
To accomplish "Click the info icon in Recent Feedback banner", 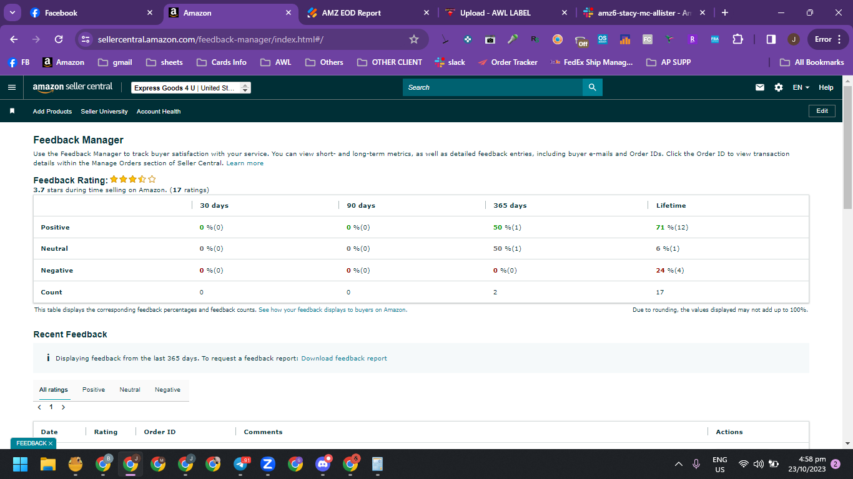I will click(48, 358).
